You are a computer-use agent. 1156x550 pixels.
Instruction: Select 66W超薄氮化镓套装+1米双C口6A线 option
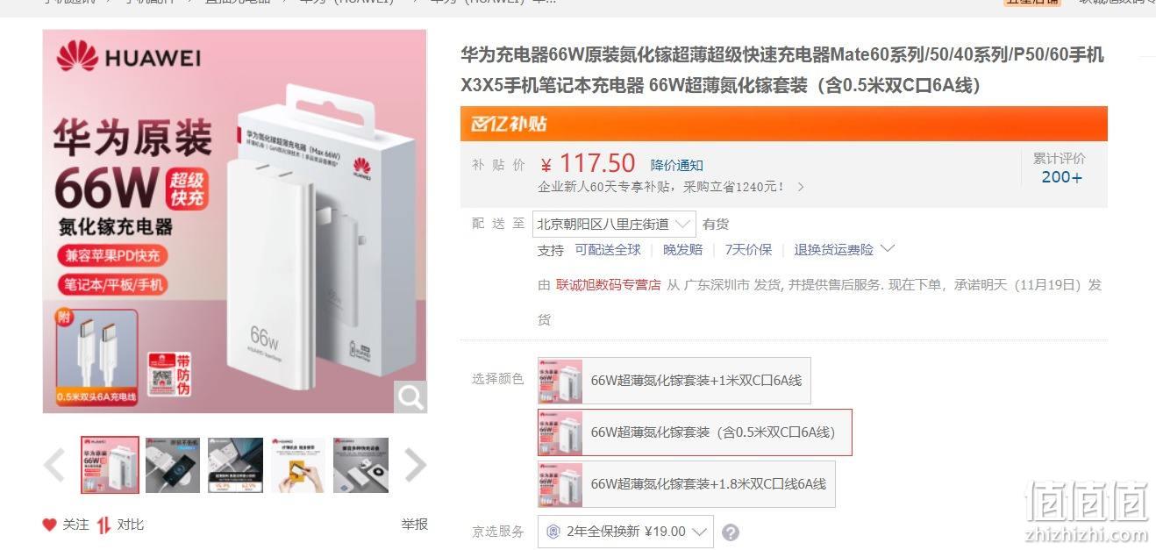pyautogui.click(x=674, y=381)
